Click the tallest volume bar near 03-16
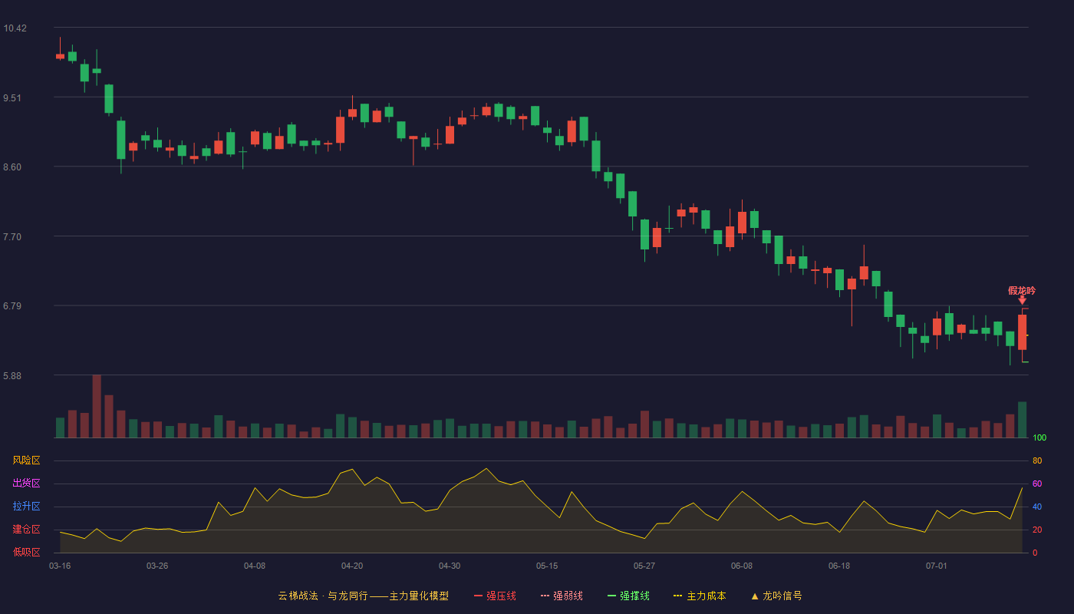The height and width of the screenshot is (614, 1074). pyautogui.click(x=97, y=406)
